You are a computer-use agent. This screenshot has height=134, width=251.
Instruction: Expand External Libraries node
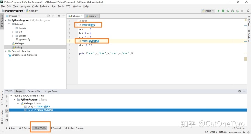[5, 51]
